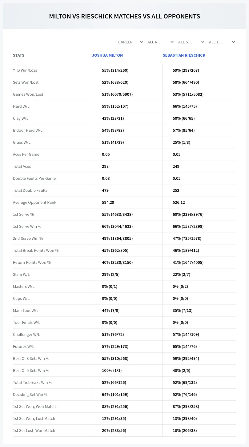Screen dimensions: 249x447
Task: Click Rieschick's Grass W/L value
Action: (181, 142)
